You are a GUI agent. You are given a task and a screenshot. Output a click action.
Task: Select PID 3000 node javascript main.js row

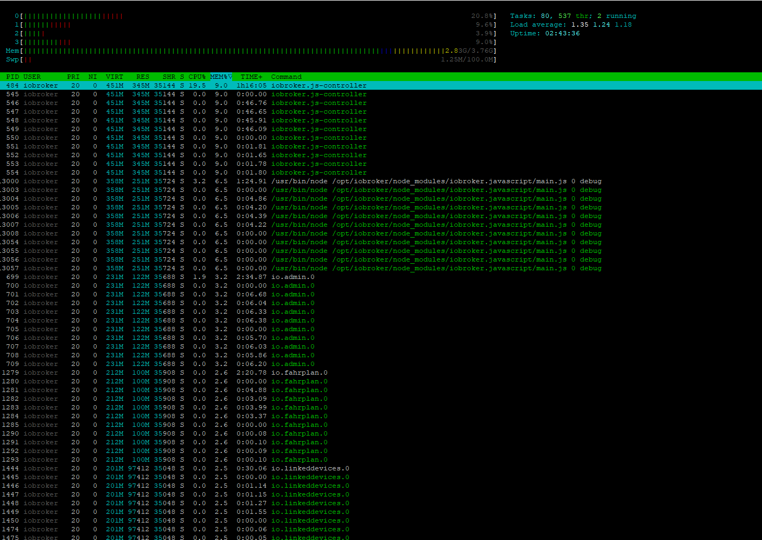point(381,181)
